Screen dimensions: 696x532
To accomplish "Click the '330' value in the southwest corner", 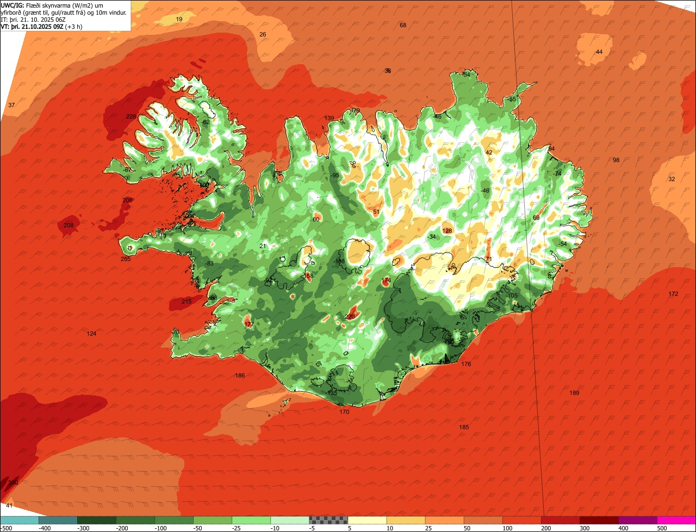I will [13, 483].
